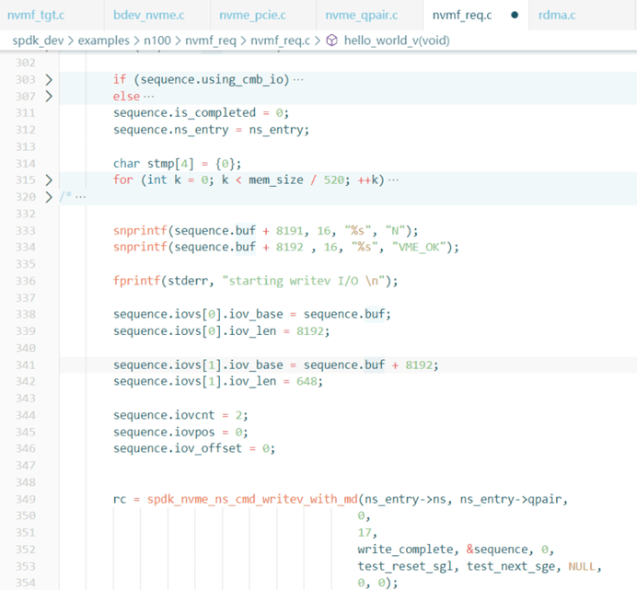
Task: Open hello_world_v(void) symbol breadcrumb
Action: 397,40
